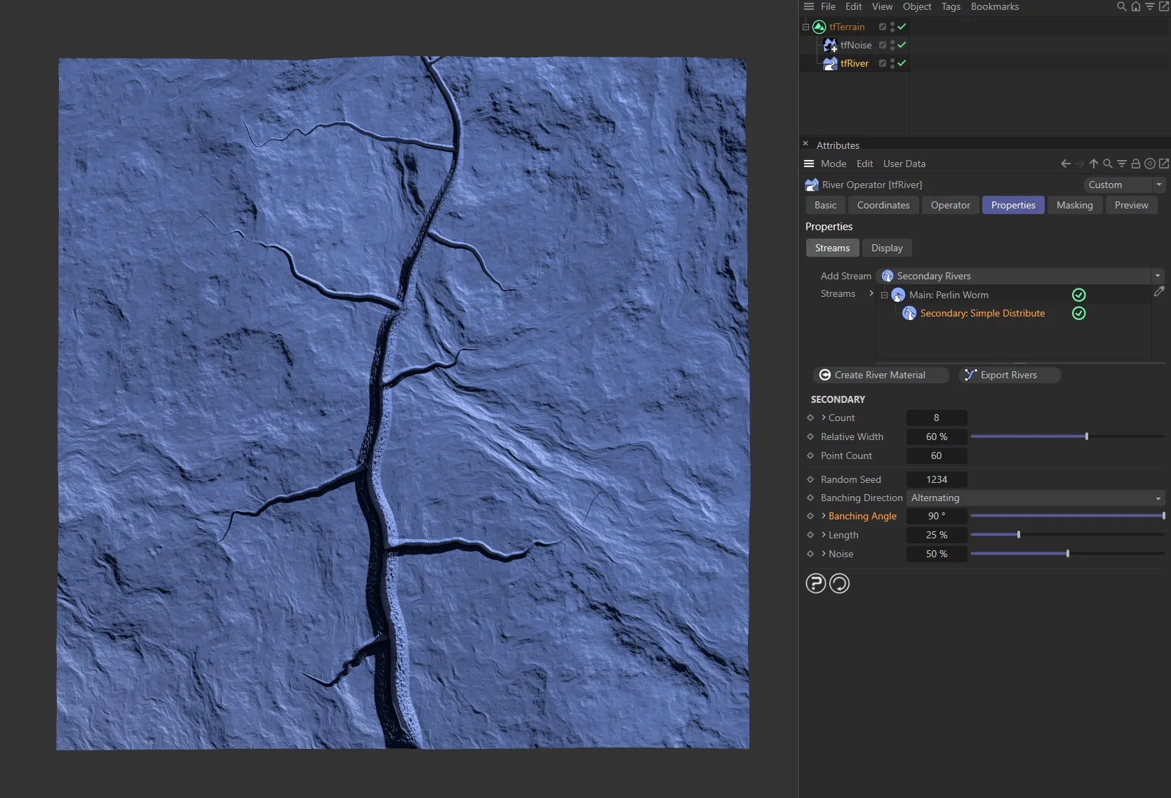Select the tfRiver operator icon
Viewport: 1171px width, 798px height.
coord(830,63)
